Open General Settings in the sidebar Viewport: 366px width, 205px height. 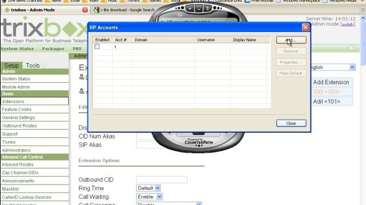coord(34,118)
